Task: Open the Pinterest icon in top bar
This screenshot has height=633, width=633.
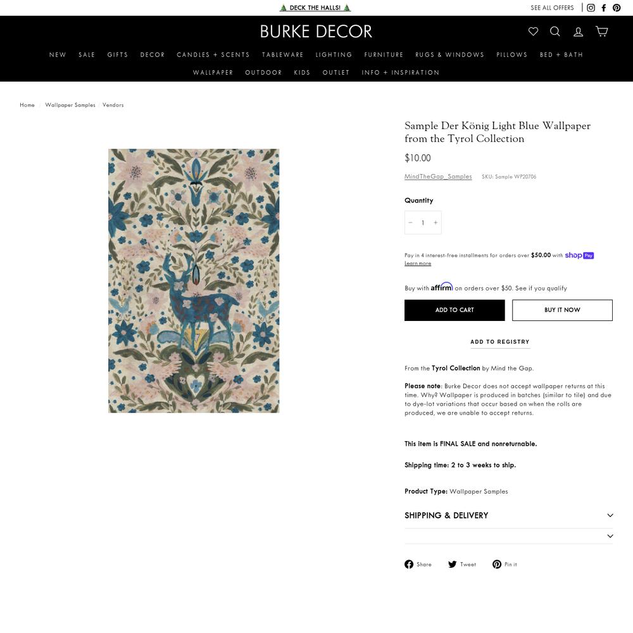Action: (617, 8)
